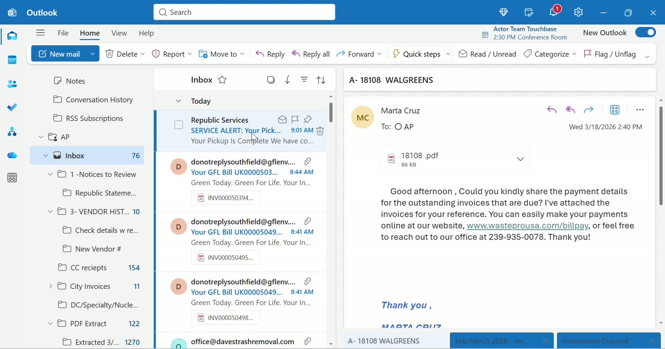Expand the 18108.pdf attachment dropdown
The width and height of the screenshot is (665, 349).
tap(520, 159)
